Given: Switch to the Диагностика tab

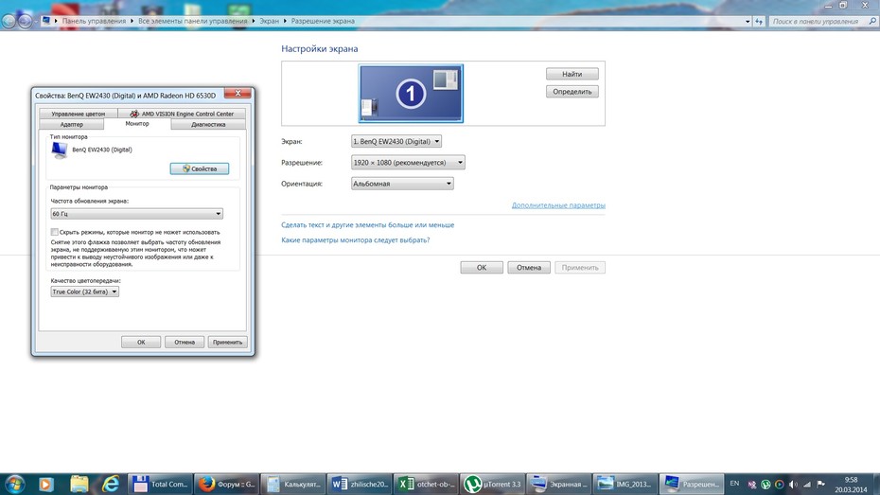Looking at the screenshot, I should (208, 125).
